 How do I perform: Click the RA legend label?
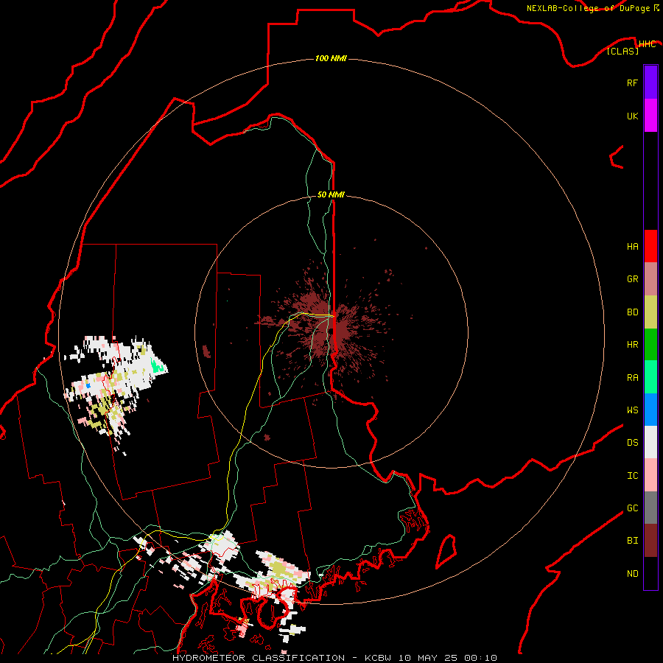pyautogui.click(x=632, y=378)
